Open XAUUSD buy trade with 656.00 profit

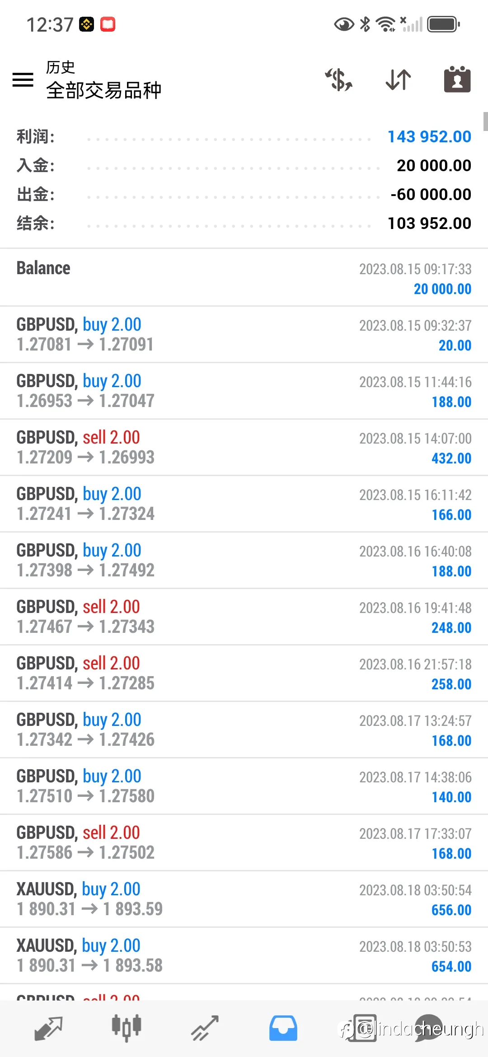(244, 899)
